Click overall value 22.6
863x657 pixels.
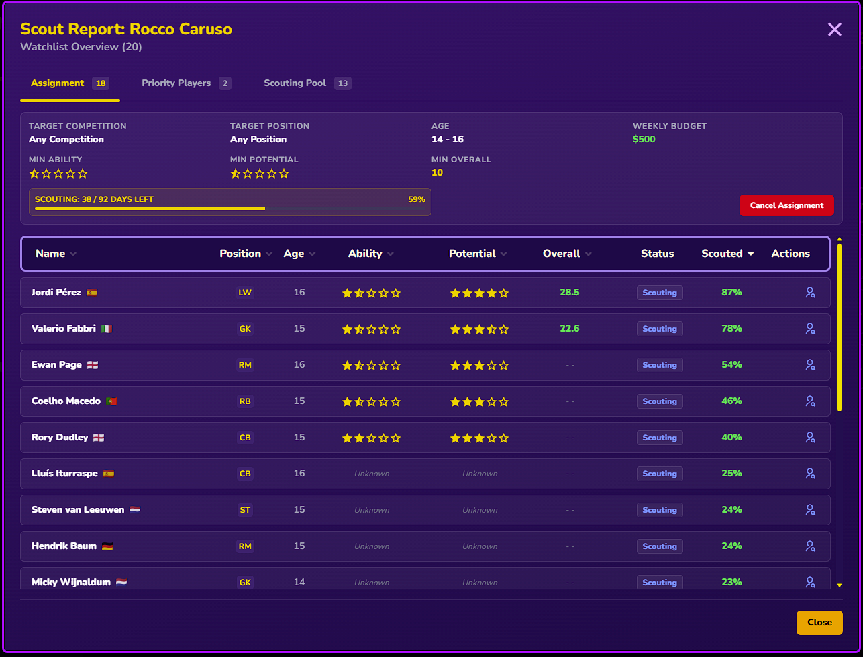(x=570, y=329)
